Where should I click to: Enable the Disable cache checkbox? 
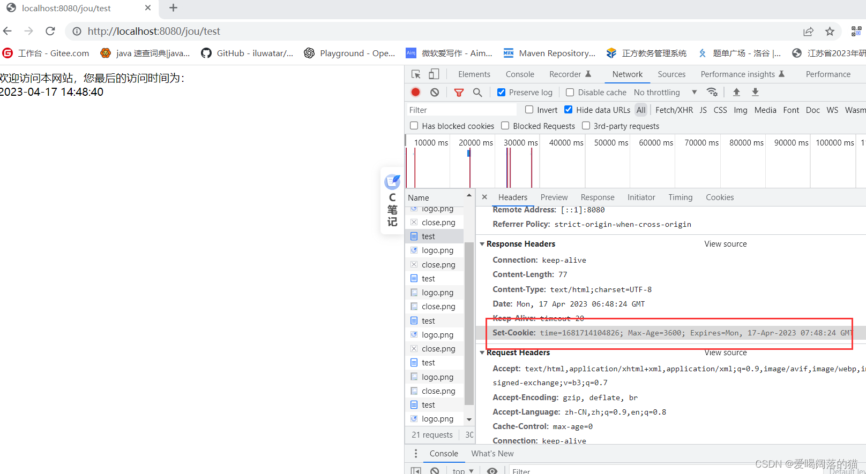570,92
